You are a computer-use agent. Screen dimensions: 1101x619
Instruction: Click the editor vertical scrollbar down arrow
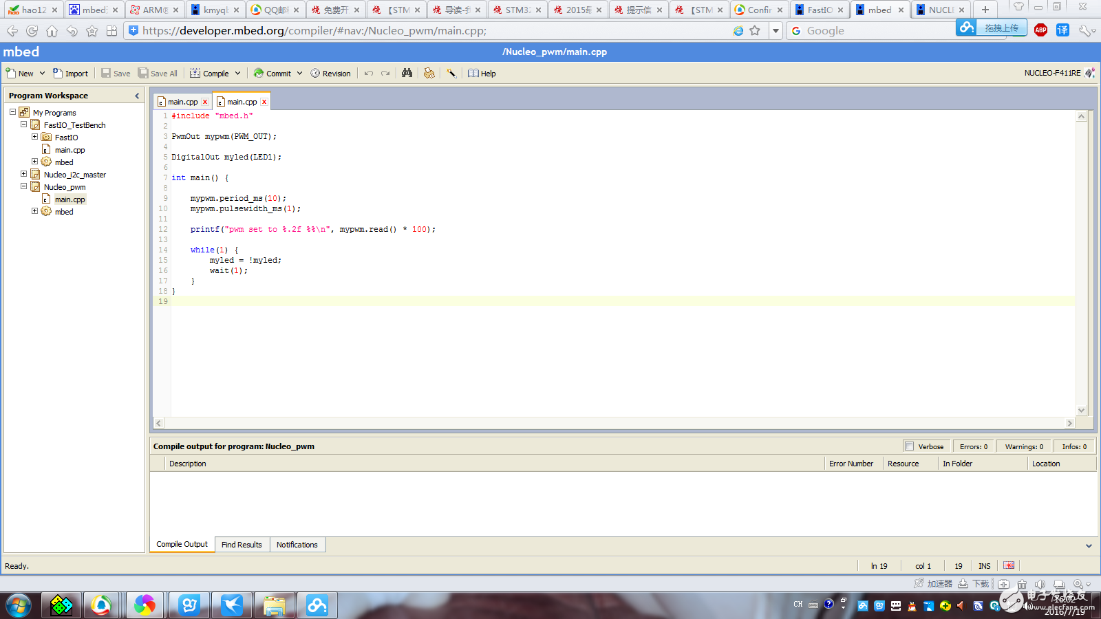(1081, 410)
